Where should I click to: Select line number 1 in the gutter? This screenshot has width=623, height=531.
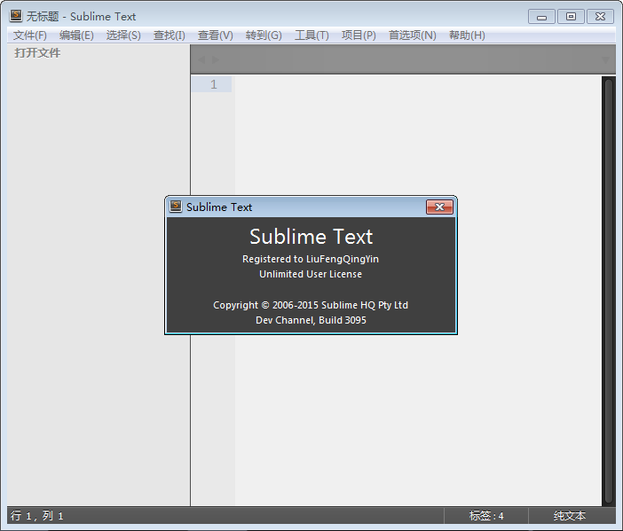(214, 84)
